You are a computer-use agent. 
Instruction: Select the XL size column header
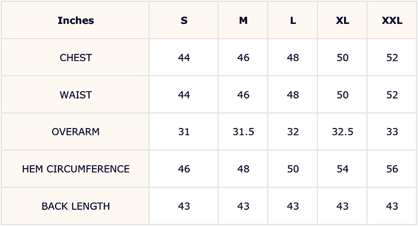[342, 20]
